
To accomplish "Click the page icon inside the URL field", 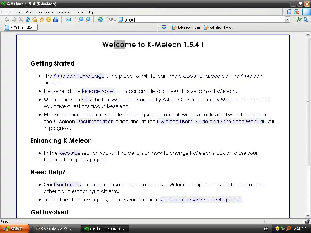I will click(121, 19).
